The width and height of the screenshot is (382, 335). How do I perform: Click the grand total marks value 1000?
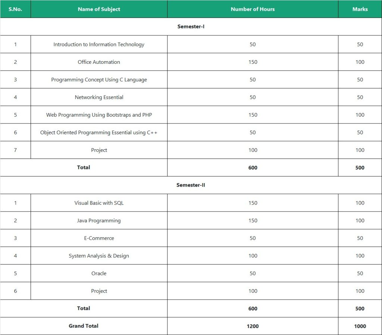tap(360, 326)
